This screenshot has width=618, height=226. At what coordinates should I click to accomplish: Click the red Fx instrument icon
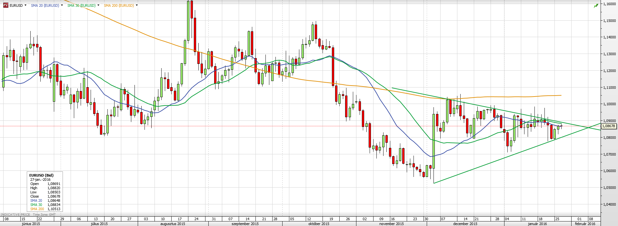(x=6, y=5)
